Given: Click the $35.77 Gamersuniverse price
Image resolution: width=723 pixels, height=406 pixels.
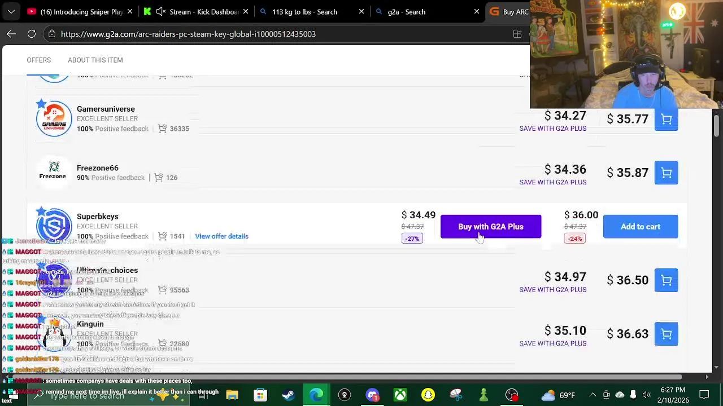Looking at the screenshot, I should click(x=628, y=119).
